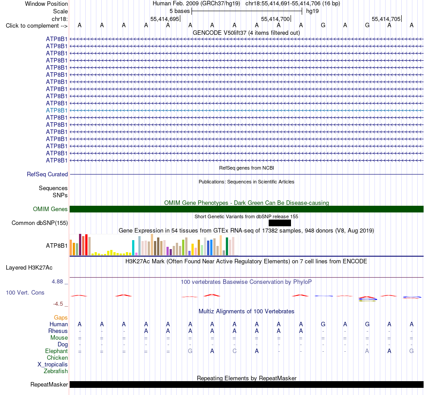Click the multicolored PhyloP peak with blue and yellow
The width and height of the screenshot is (424, 395).
click(x=367, y=299)
